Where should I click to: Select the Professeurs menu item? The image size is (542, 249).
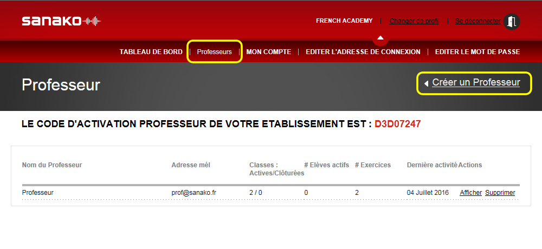[x=214, y=52]
